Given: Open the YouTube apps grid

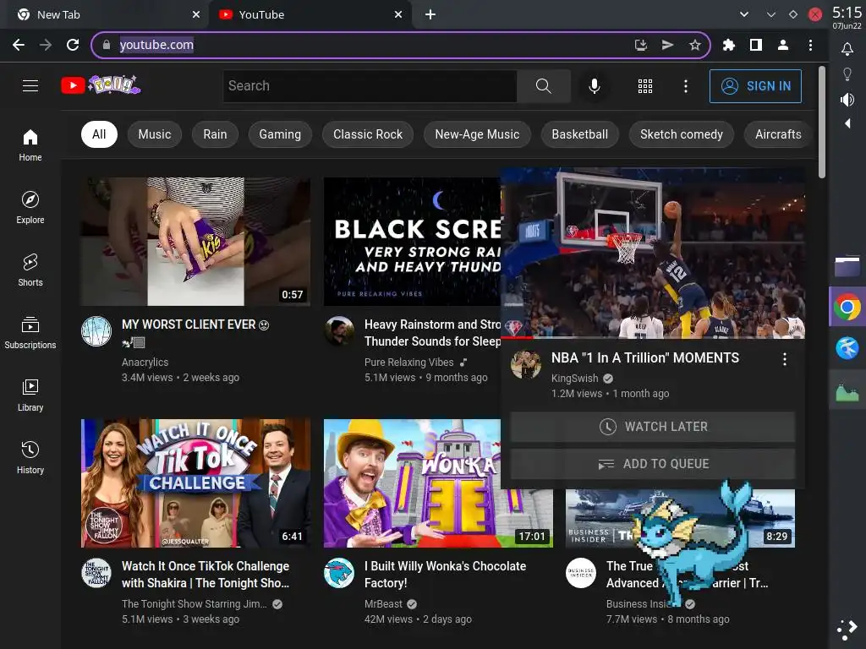Looking at the screenshot, I should point(645,85).
